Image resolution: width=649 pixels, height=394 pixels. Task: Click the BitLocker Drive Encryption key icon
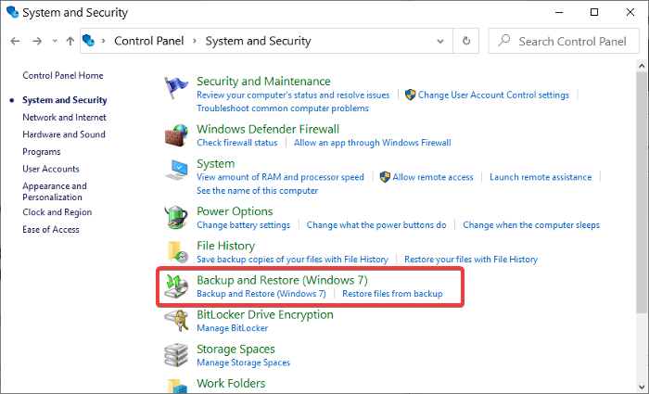tap(176, 321)
